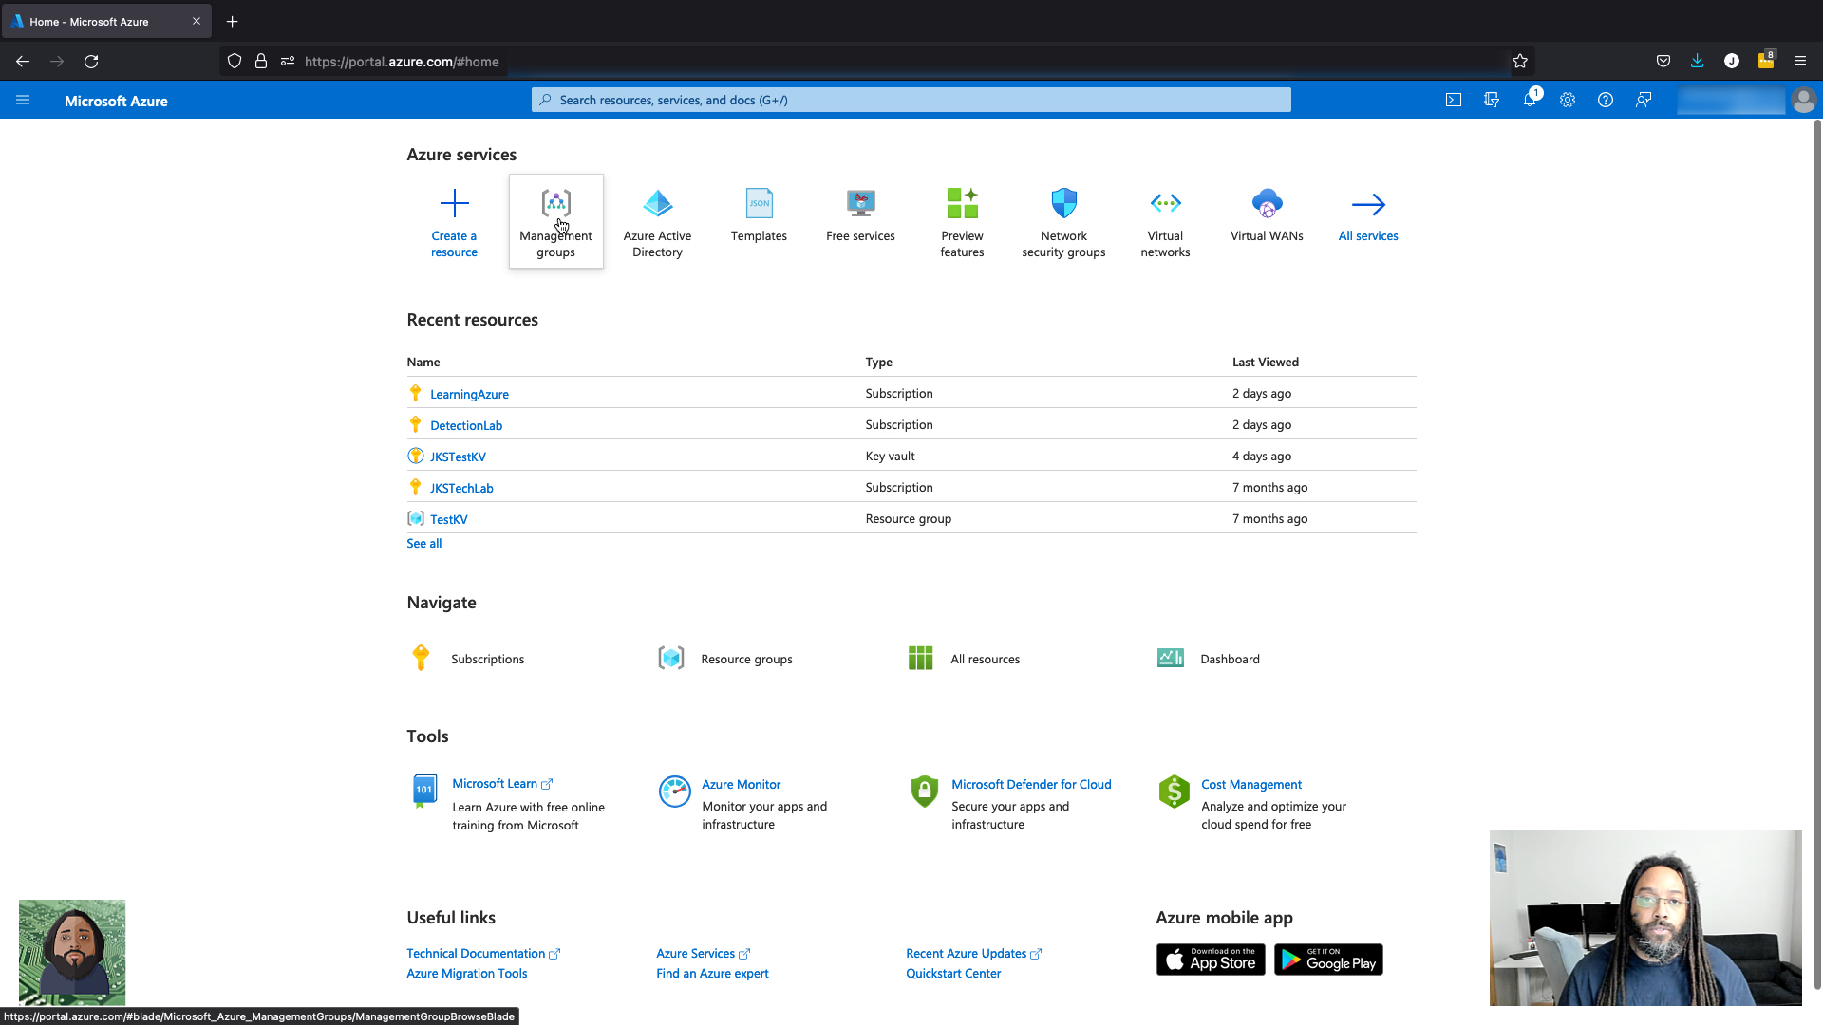Open the Feedback icon in top bar
The image size is (1823, 1025).
tap(1644, 100)
